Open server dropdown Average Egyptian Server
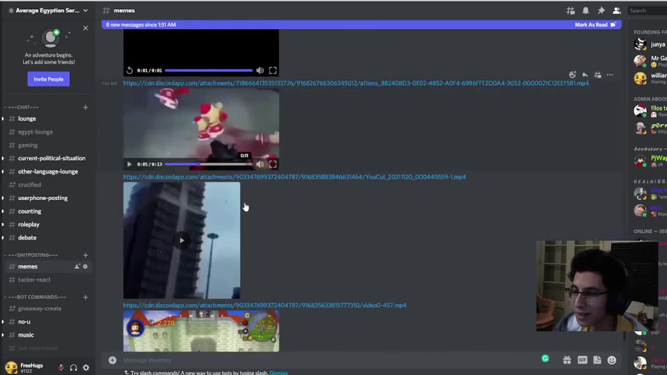The height and width of the screenshot is (375, 667). tap(48, 10)
